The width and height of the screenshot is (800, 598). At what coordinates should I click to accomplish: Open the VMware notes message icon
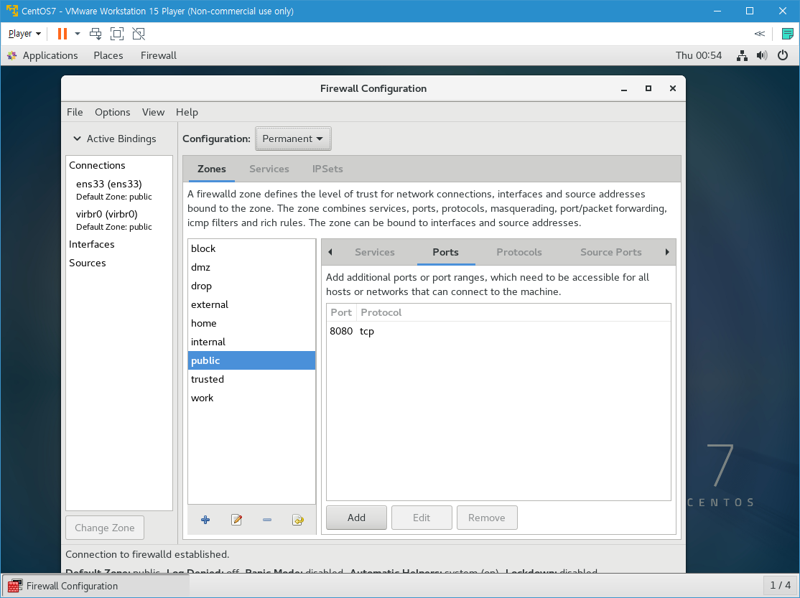pyautogui.click(x=787, y=34)
